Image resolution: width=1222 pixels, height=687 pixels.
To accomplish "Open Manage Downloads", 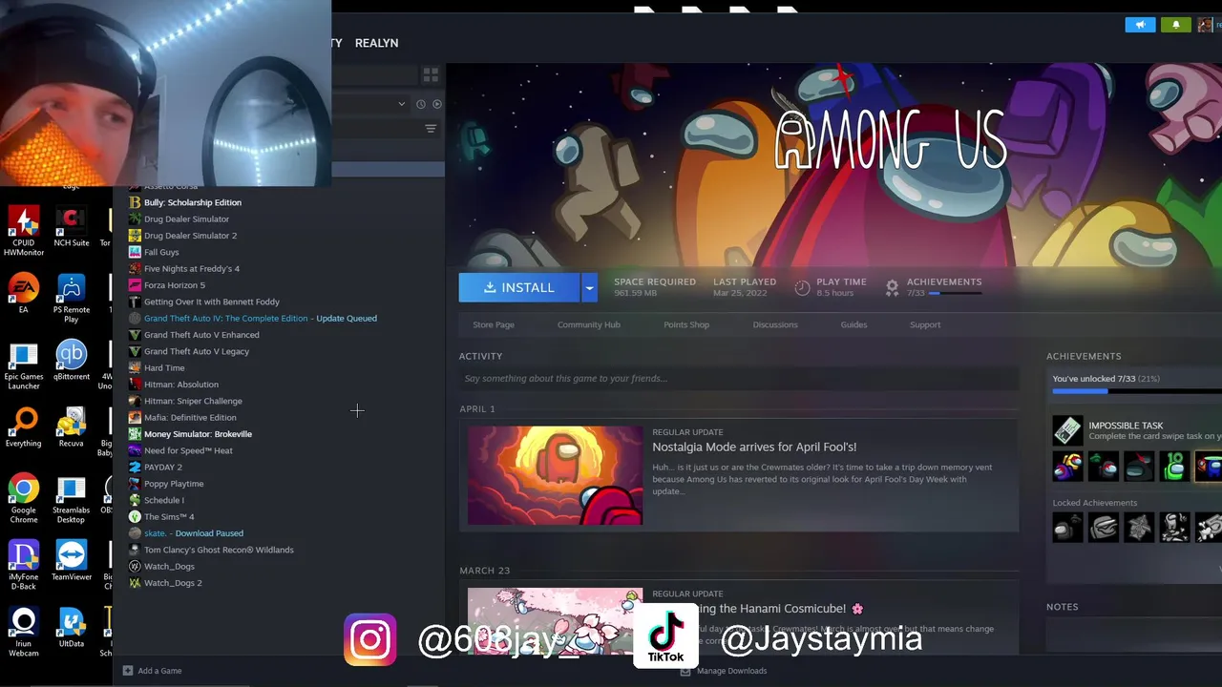I will click(724, 671).
